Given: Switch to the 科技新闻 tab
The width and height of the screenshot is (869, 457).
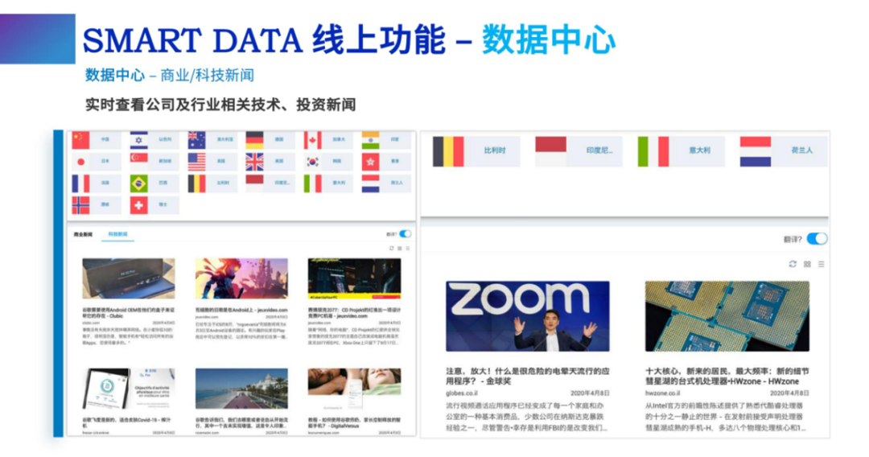Looking at the screenshot, I should (x=117, y=234).
